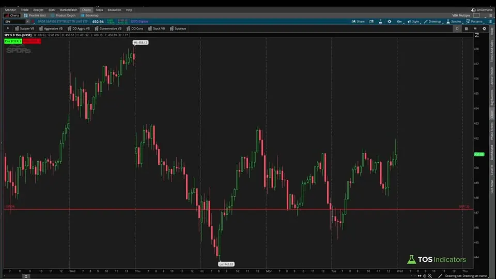
Task: Select the grid chart layout icon
Action: pos(466,28)
